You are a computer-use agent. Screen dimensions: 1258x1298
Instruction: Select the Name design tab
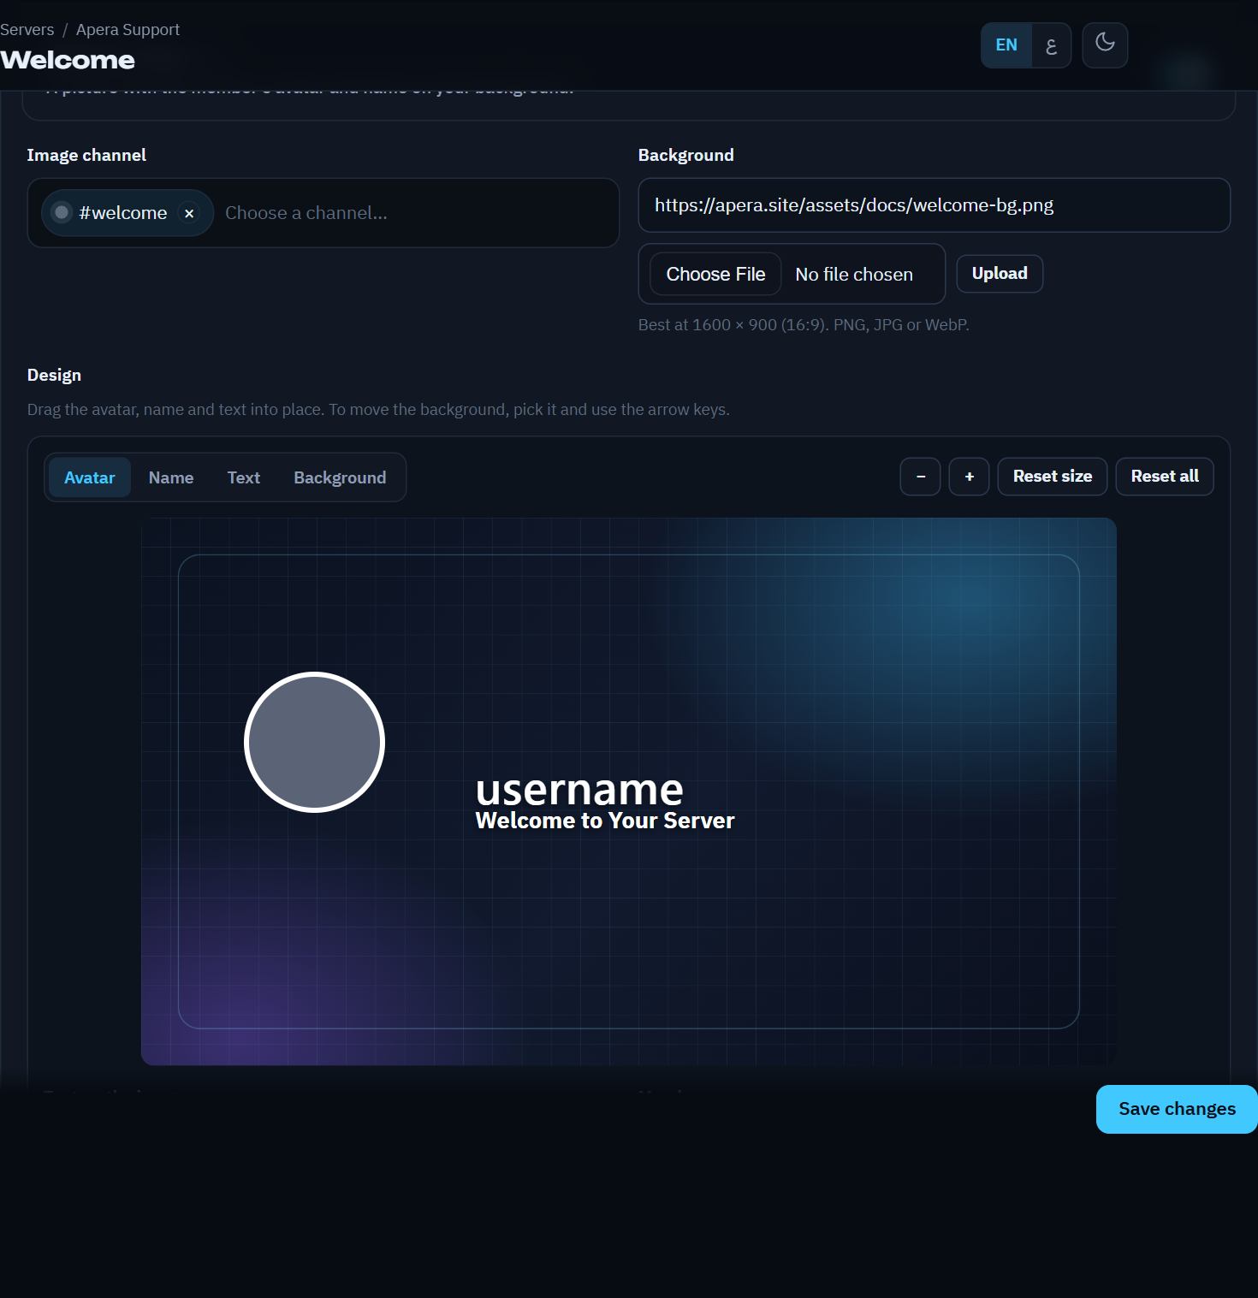pyautogui.click(x=171, y=477)
